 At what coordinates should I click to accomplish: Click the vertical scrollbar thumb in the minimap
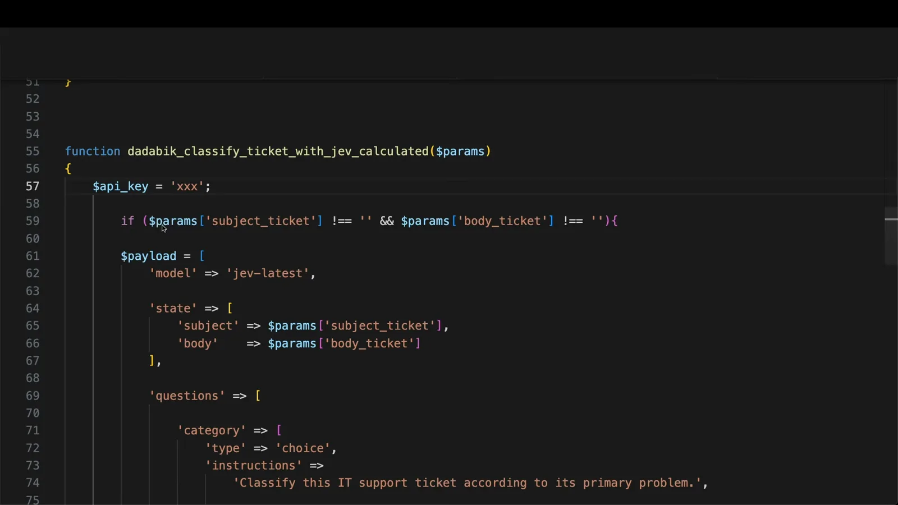point(891,236)
